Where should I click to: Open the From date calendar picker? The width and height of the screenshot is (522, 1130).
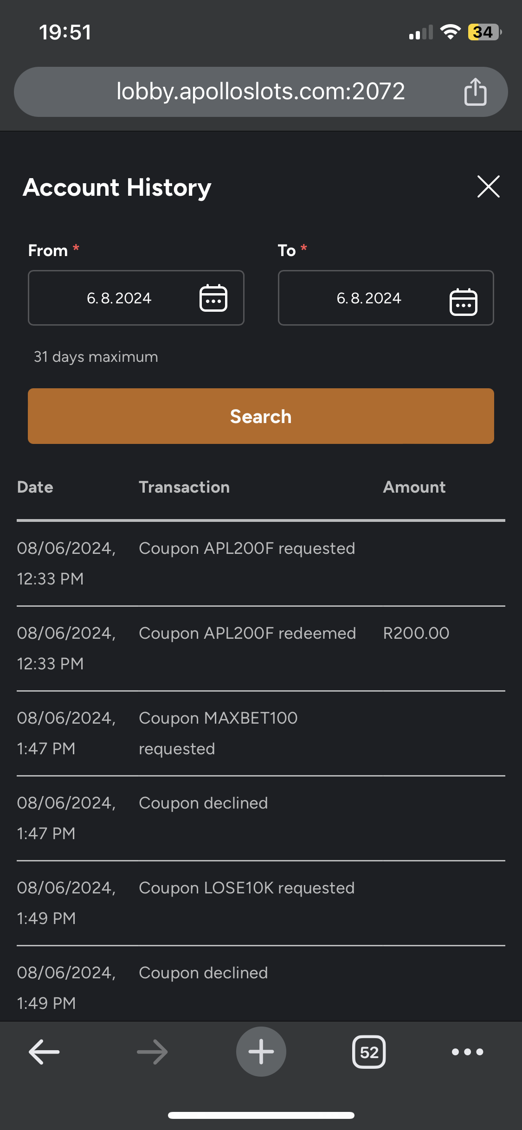click(x=213, y=298)
